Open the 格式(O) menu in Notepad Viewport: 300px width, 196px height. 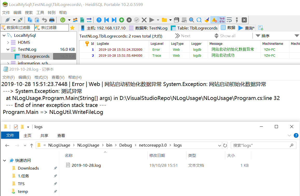[x=41, y=77]
